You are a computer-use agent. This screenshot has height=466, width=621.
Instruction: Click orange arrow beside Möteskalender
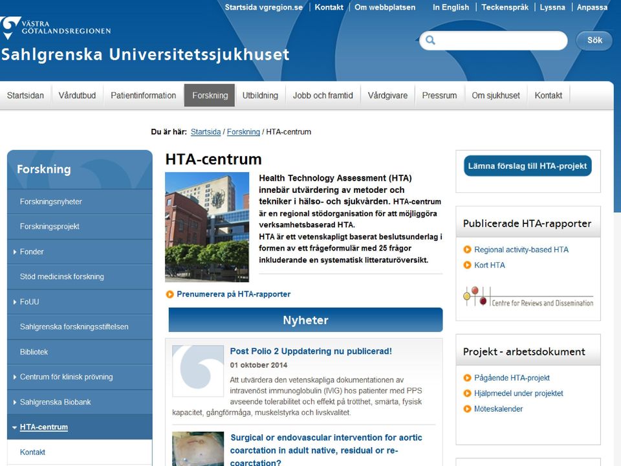coord(467,408)
